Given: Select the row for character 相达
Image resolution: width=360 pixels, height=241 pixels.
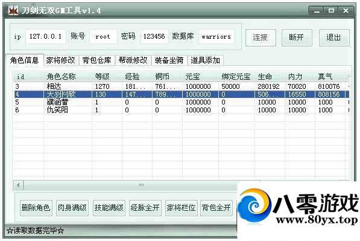Looking at the screenshot, I should [182, 86].
